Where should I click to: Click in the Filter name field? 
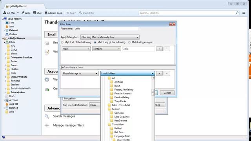pos(106,29)
